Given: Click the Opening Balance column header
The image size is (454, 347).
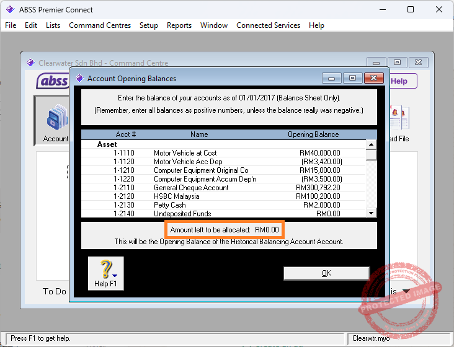Looking at the screenshot, I should [313, 134].
